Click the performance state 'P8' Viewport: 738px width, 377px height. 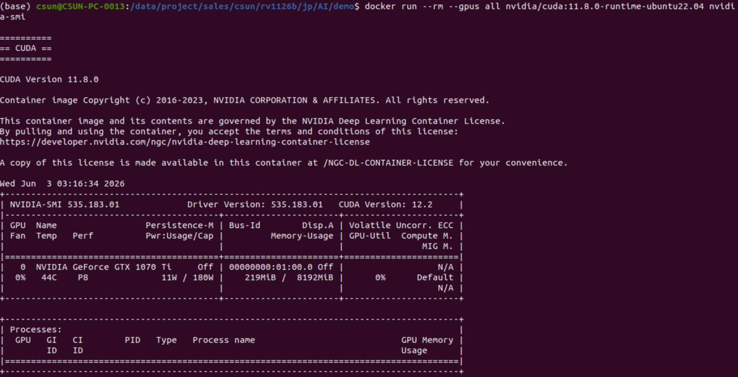pyautogui.click(x=83, y=278)
